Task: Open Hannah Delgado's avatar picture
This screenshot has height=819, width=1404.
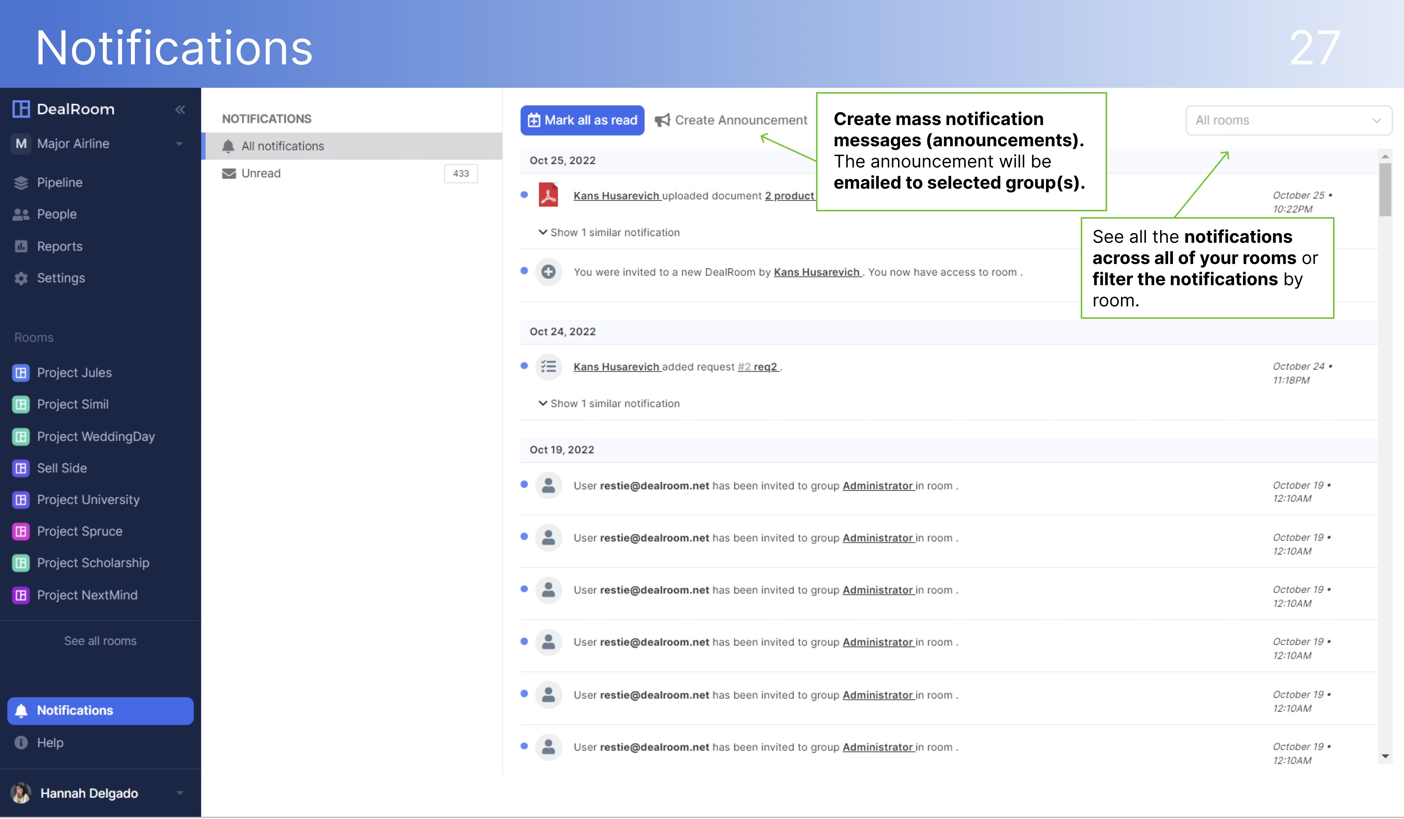Action: (20, 793)
